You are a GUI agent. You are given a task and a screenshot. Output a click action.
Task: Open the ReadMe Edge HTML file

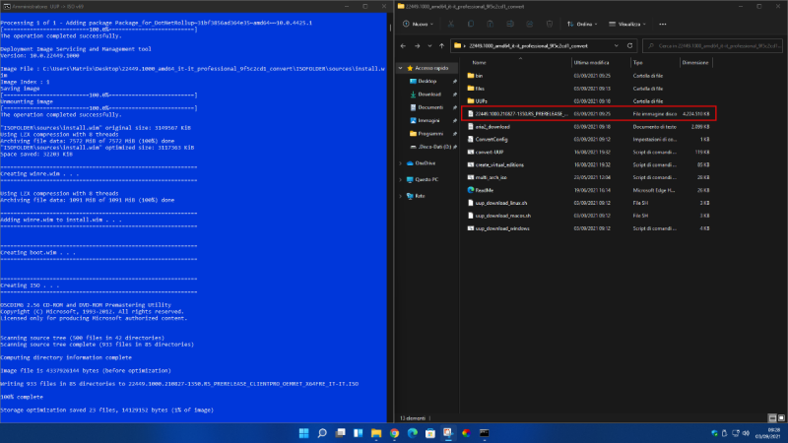[x=484, y=189]
